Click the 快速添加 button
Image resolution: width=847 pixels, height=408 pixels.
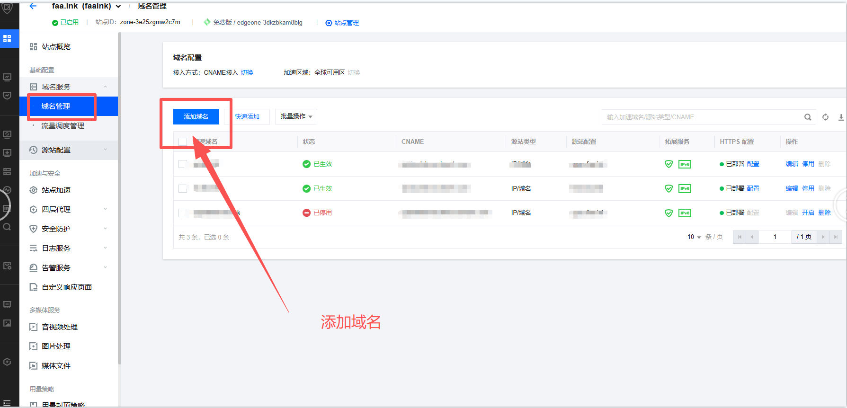coord(247,116)
